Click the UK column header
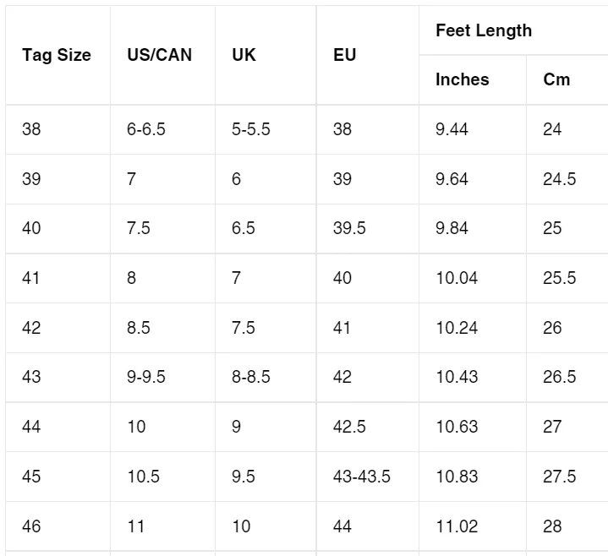This screenshot has width=608, height=556. (x=266, y=55)
